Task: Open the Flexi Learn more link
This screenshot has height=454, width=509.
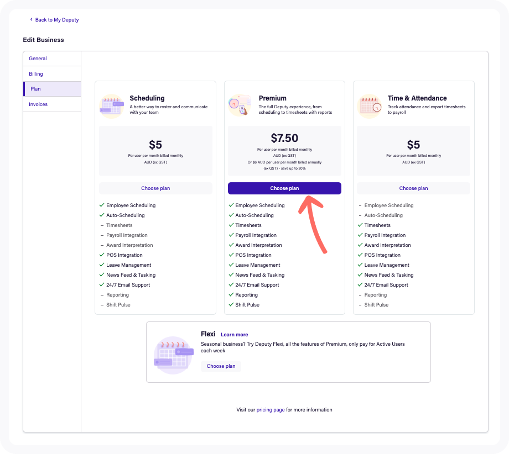Action: pos(235,335)
